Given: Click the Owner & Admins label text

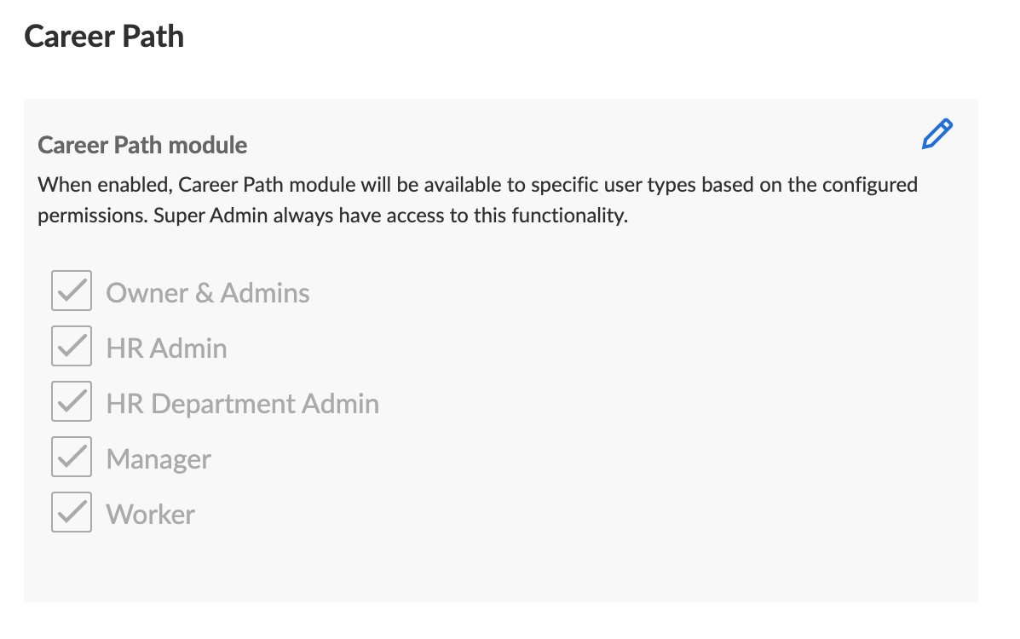Looking at the screenshot, I should [208, 293].
